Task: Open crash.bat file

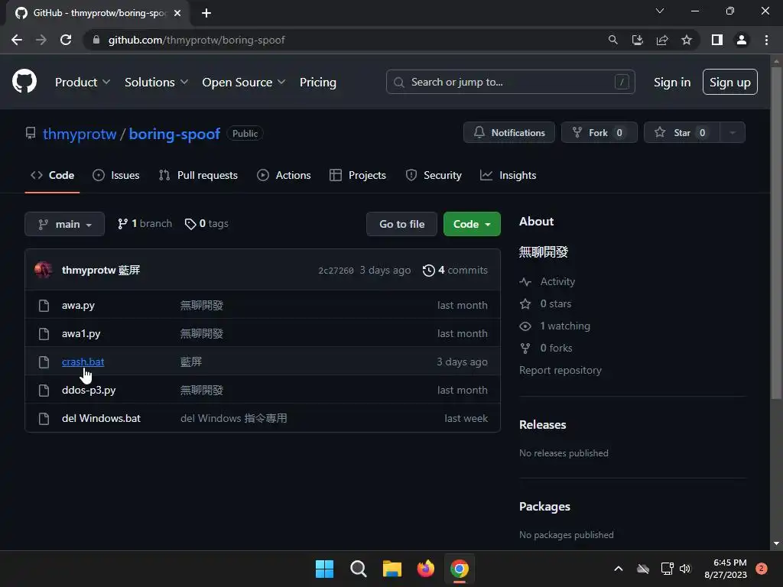Action: [83, 362]
